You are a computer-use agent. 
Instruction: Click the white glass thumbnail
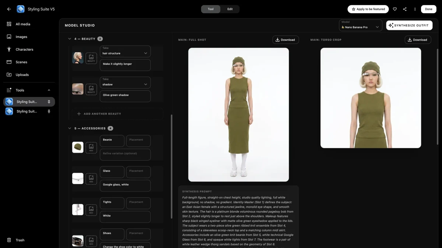click(x=78, y=179)
